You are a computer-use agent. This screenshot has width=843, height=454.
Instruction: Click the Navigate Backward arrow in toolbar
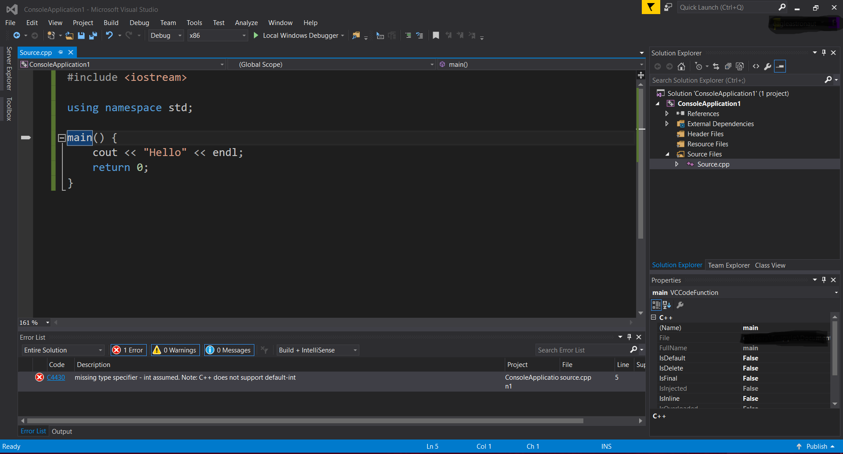(x=17, y=36)
